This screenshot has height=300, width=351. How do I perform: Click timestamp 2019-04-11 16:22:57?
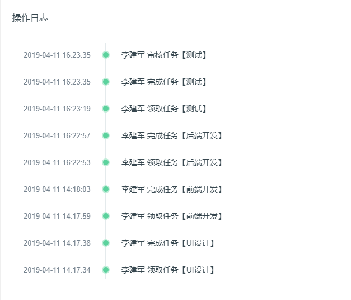pyautogui.click(x=57, y=135)
